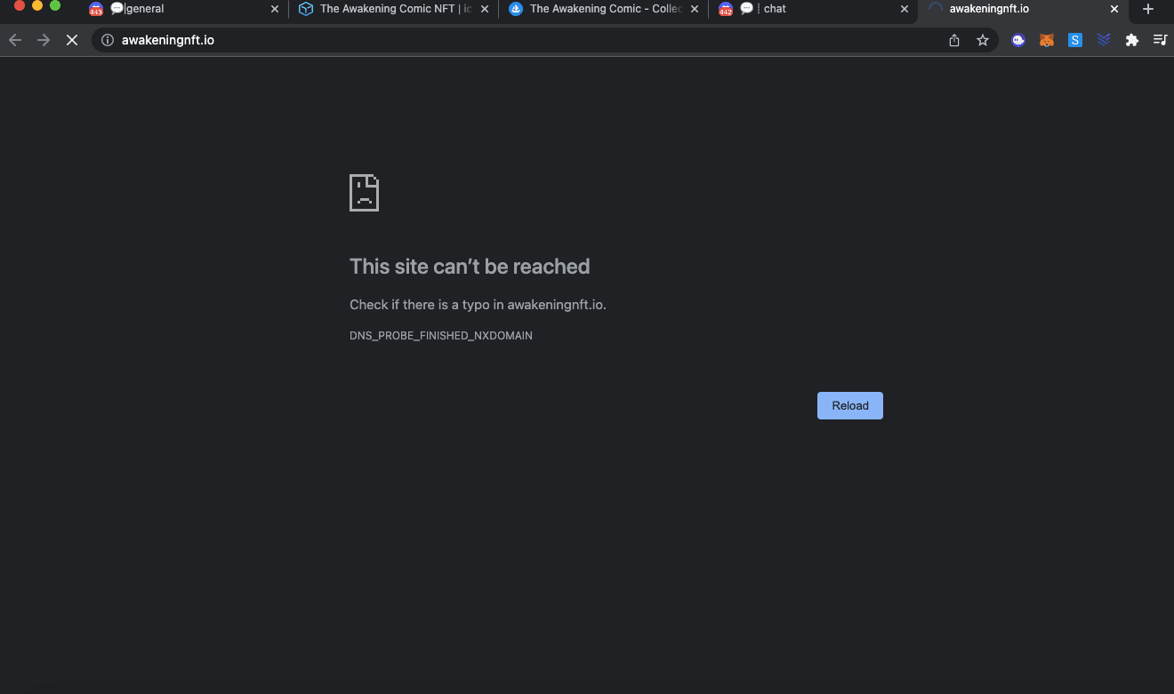
Task: Open the media controls playlist icon
Action: [x=1160, y=40]
